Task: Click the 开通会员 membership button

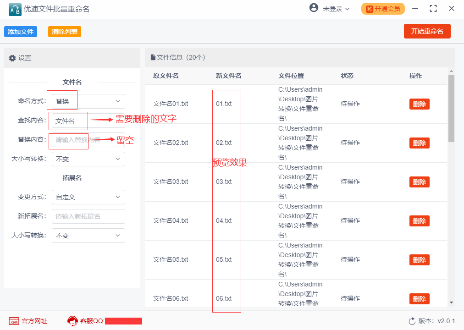Action: click(x=383, y=9)
